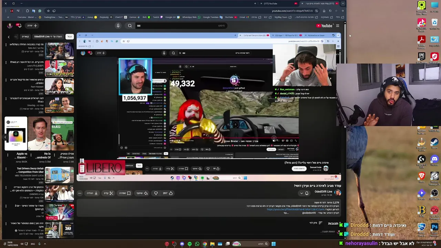The height and width of the screenshot is (248, 441).
Task: Open comments sort-by dropdown
Action: coord(316,223)
